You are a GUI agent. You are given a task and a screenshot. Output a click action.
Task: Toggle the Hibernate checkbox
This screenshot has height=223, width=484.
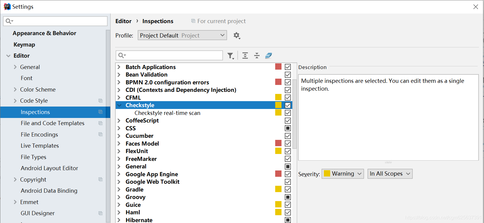click(288, 220)
